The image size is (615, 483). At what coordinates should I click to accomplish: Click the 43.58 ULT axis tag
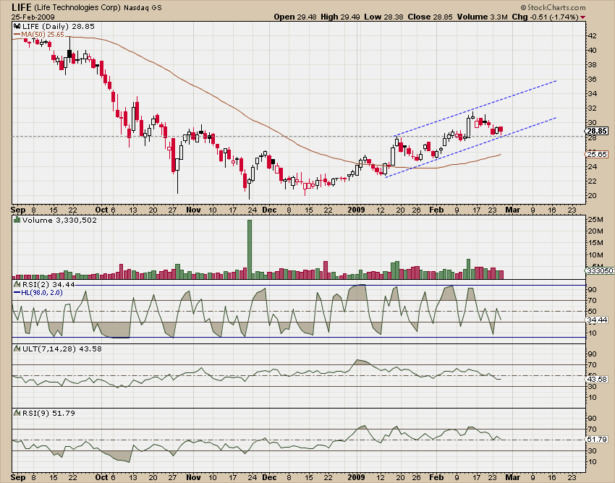[x=597, y=379]
